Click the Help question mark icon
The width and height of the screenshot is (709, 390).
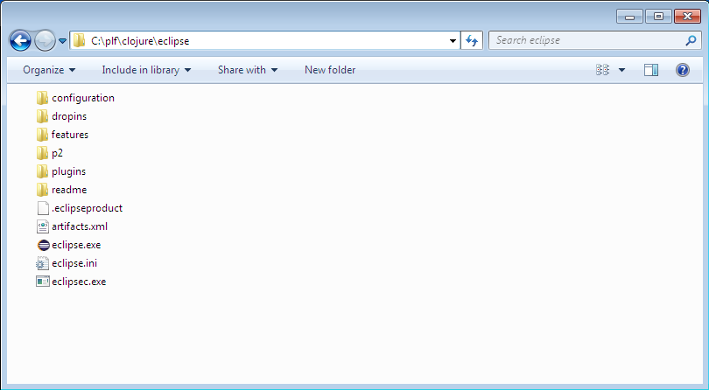point(683,70)
